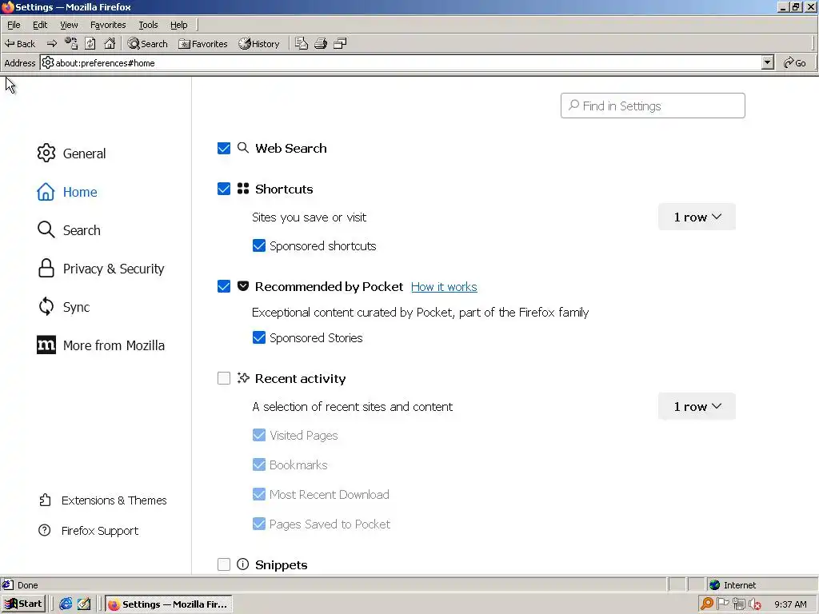Screen dimensions: 819x614
Task: Uncheck the Web Search checkbox
Action: pos(224,148)
